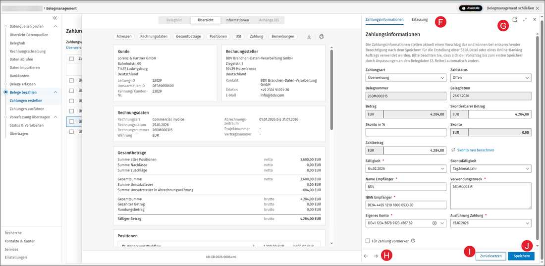Viewport: 545px width, 266px height.
Task: Open help icon next to Für Zahlung vormerken
Action: (413, 241)
